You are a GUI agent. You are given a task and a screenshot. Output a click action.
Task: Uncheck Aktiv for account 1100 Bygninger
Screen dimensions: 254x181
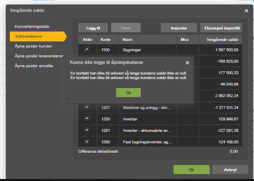(x=87, y=49)
